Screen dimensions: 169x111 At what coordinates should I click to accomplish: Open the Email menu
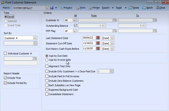[x=121, y=8]
